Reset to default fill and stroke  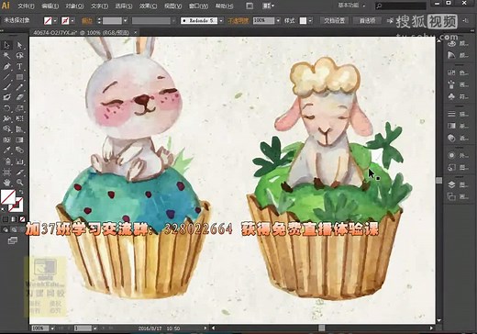coord(3,210)
